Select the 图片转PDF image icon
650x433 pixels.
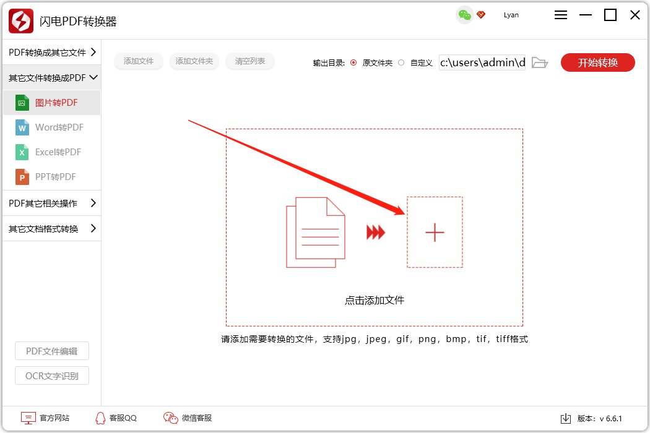[20, 102]
